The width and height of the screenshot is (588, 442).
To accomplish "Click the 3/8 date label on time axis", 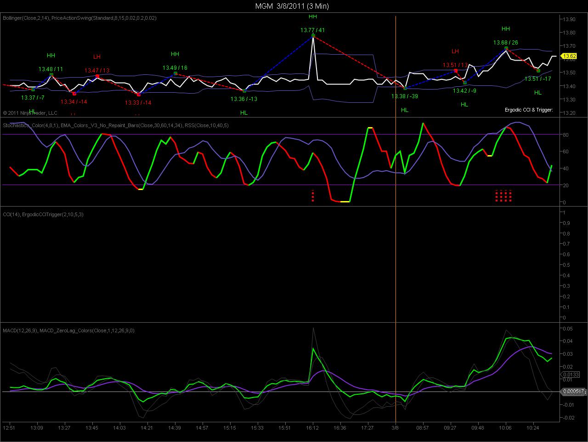I will [x=396, y=427].
